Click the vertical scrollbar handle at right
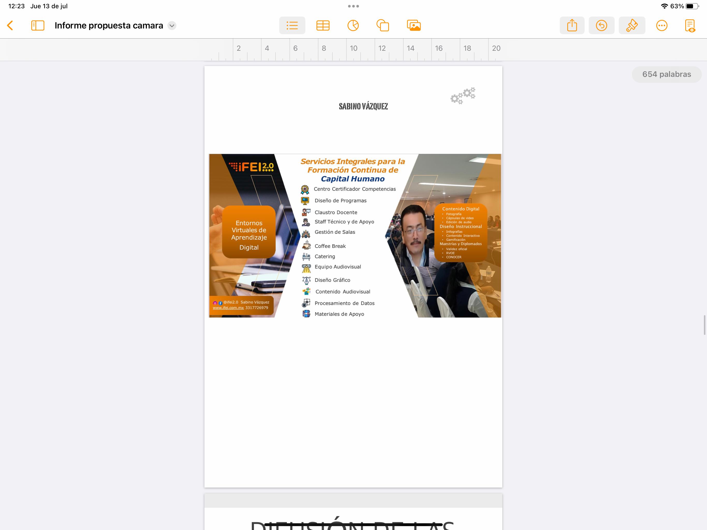The image size is (707, 530). point(704,325)
